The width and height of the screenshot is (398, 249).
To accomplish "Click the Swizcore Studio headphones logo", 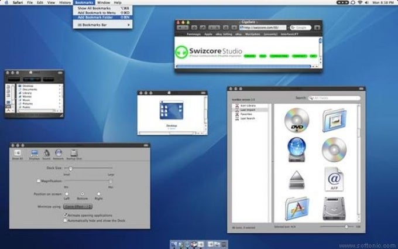I will [181, 52].
